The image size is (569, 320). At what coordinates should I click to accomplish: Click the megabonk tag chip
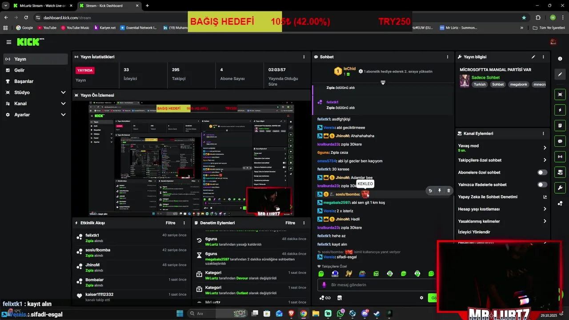[518, 84]
